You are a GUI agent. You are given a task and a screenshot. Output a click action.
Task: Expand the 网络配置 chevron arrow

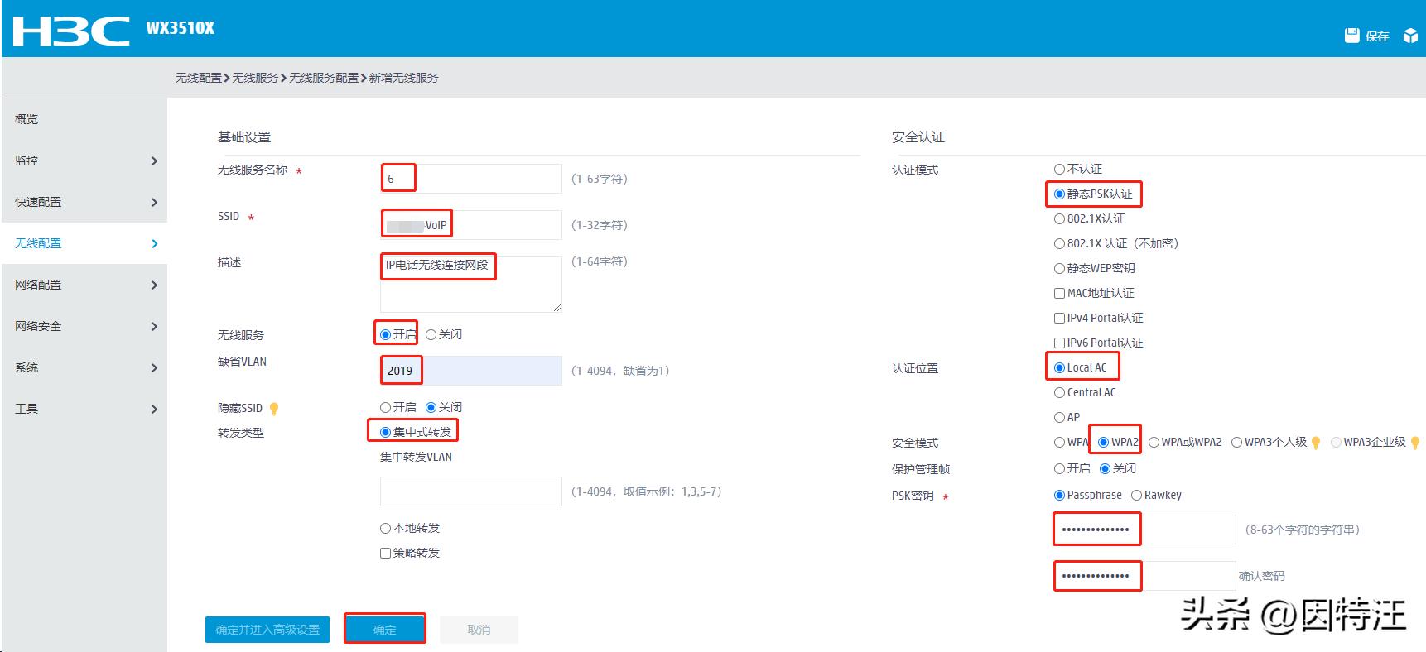154,285
